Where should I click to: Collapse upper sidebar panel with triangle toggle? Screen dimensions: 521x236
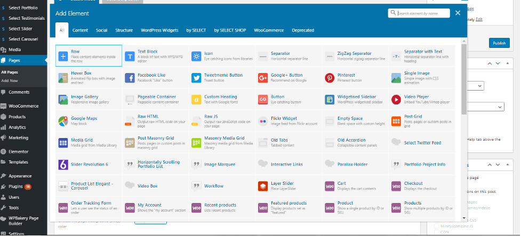507,63
